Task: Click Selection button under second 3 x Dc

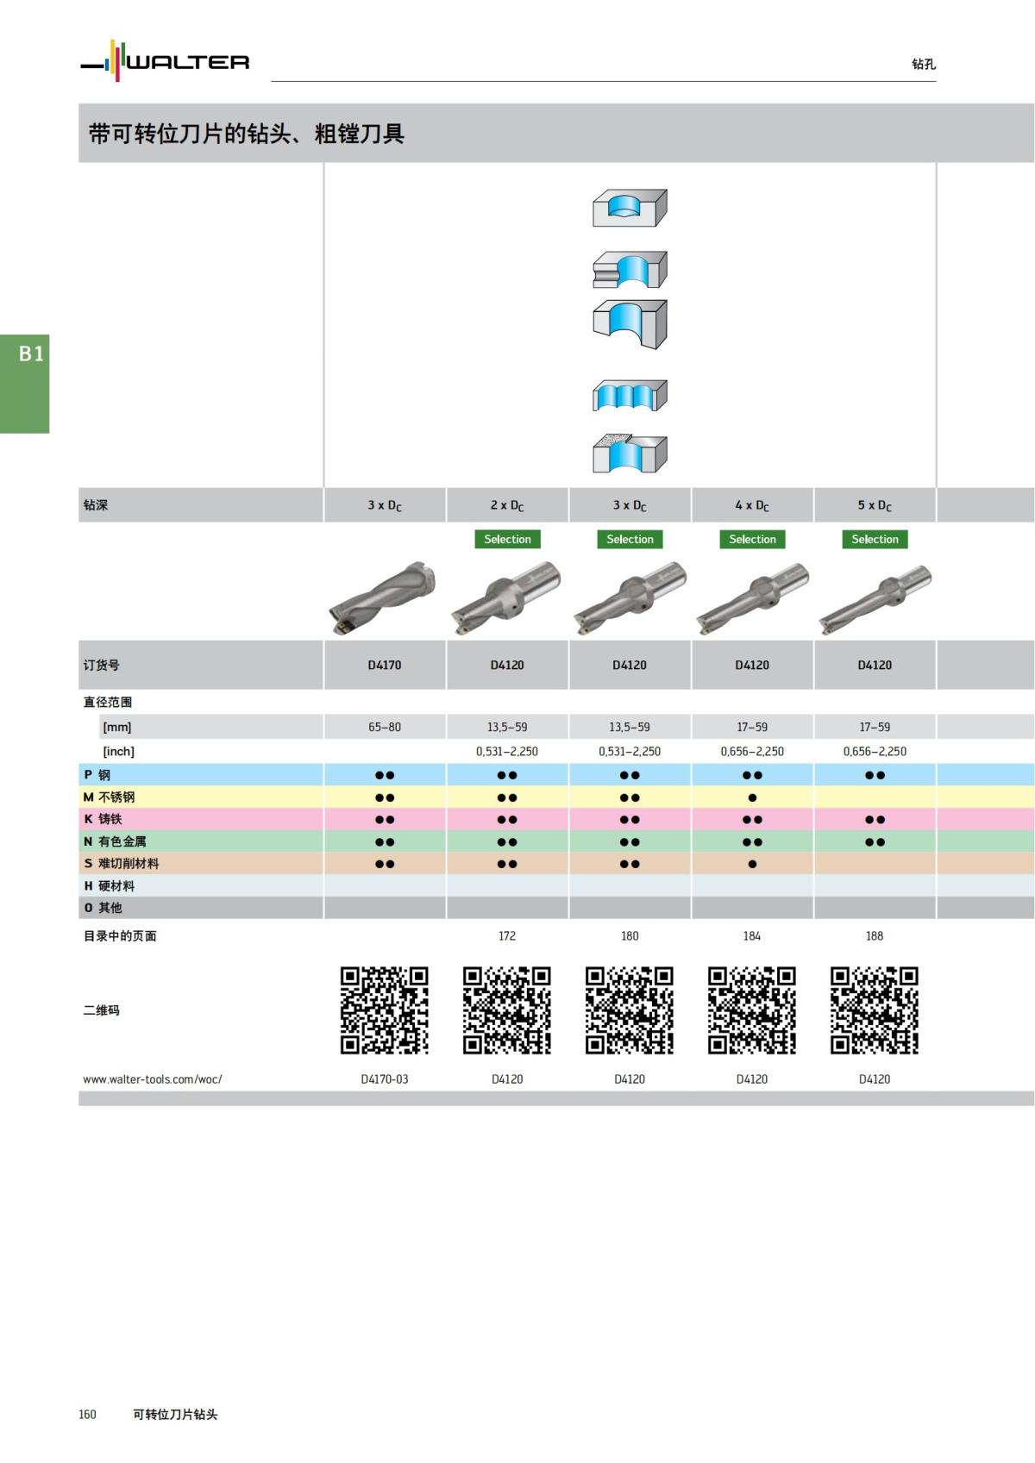Action: pos(630,539)
